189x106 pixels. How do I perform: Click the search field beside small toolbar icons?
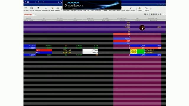[x=164, y=14]
